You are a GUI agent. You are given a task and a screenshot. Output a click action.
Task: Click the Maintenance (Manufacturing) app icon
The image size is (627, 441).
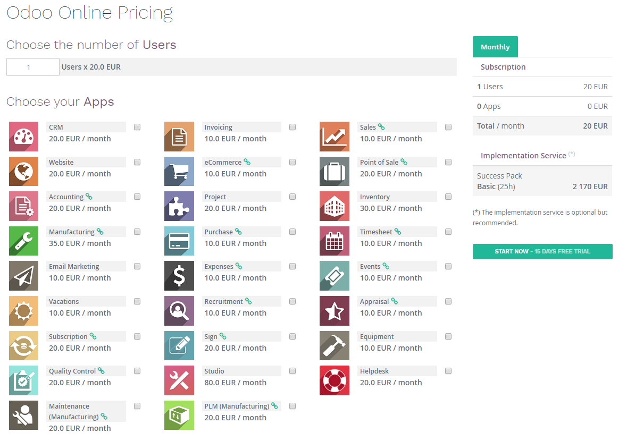(23, 415)
